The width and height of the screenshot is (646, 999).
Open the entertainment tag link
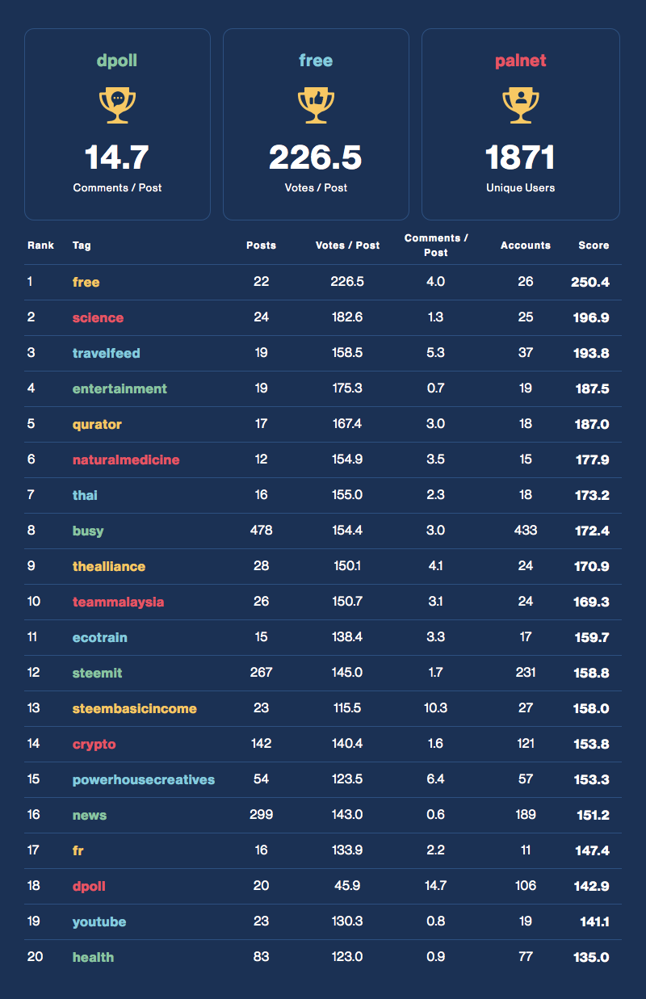[120, 388]
